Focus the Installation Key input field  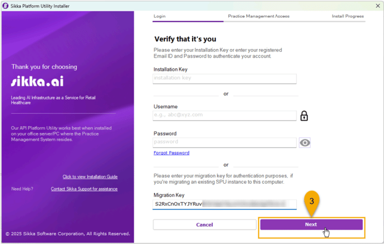pos(224,79)
